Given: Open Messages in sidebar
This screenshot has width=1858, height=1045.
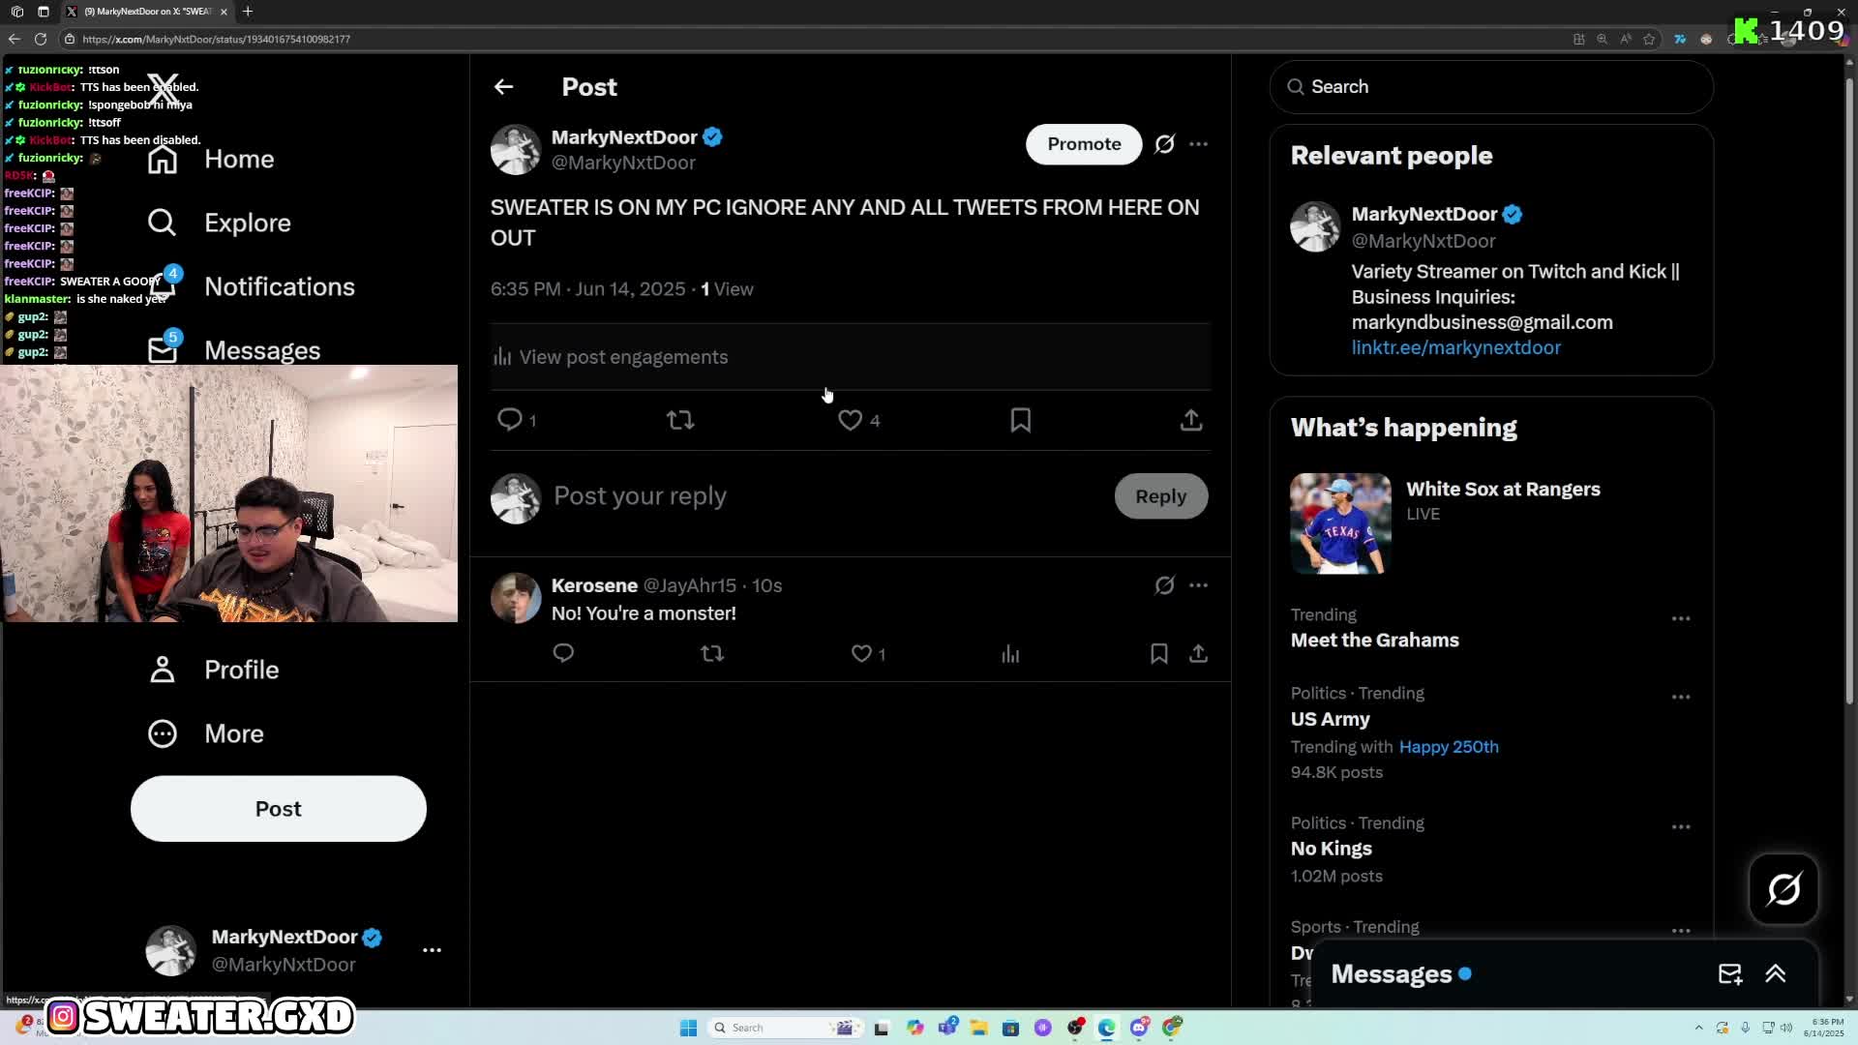Looking at the screenshot, I should pyautogui.click(x=233, y=350).
